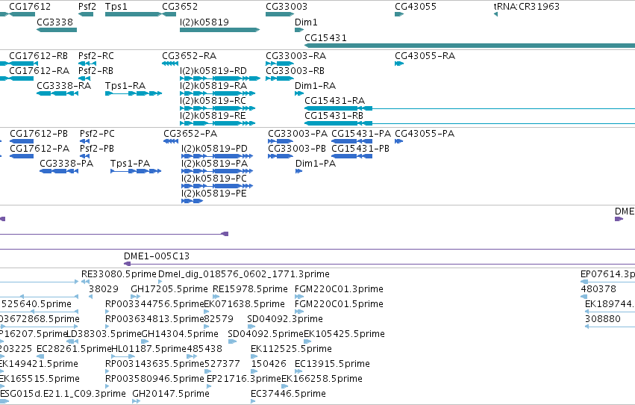Click the CG33003-PA protein feature

pos(281,141)
